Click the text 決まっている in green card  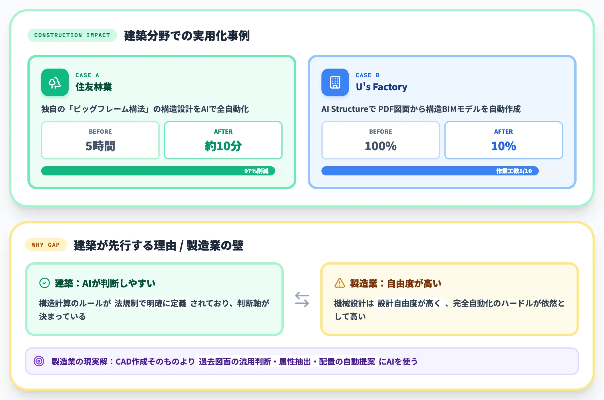coord(62,317)
